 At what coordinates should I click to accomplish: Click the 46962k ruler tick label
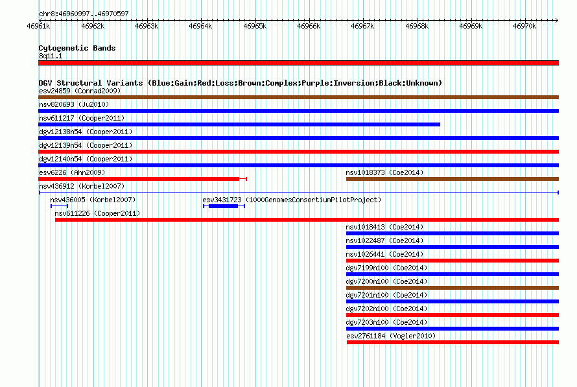(93, 26)
